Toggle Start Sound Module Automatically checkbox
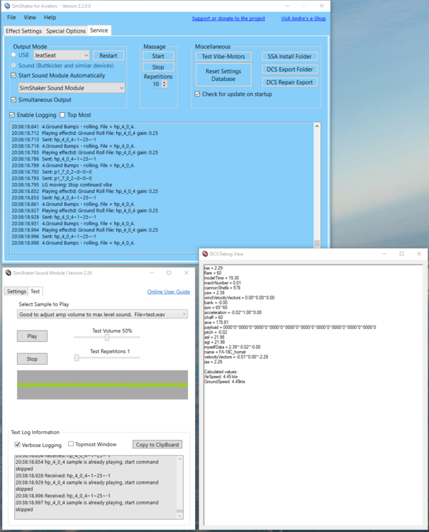The image size is (429, 532). pyautogui.click(x=13, y=75)
